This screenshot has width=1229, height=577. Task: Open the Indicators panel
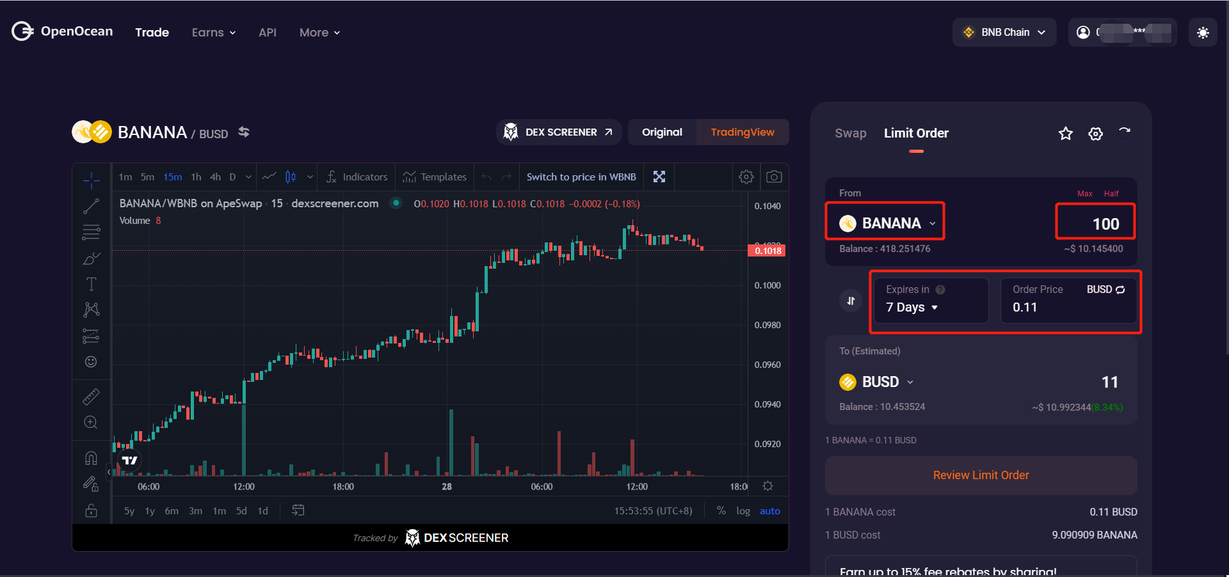coord(357,177)
